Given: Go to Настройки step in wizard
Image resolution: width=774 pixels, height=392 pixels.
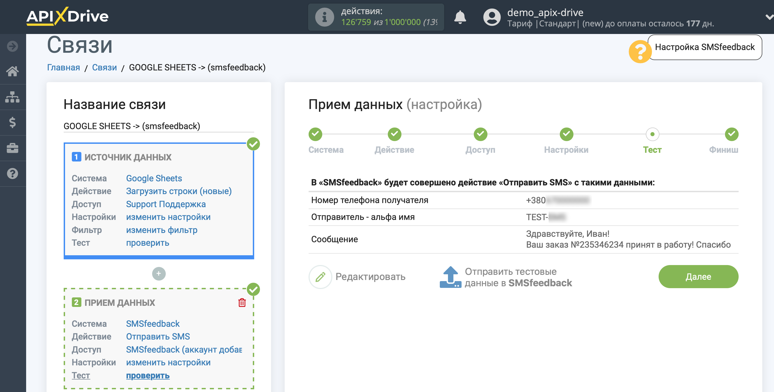Looking at the screenshot, I should 566,134.
